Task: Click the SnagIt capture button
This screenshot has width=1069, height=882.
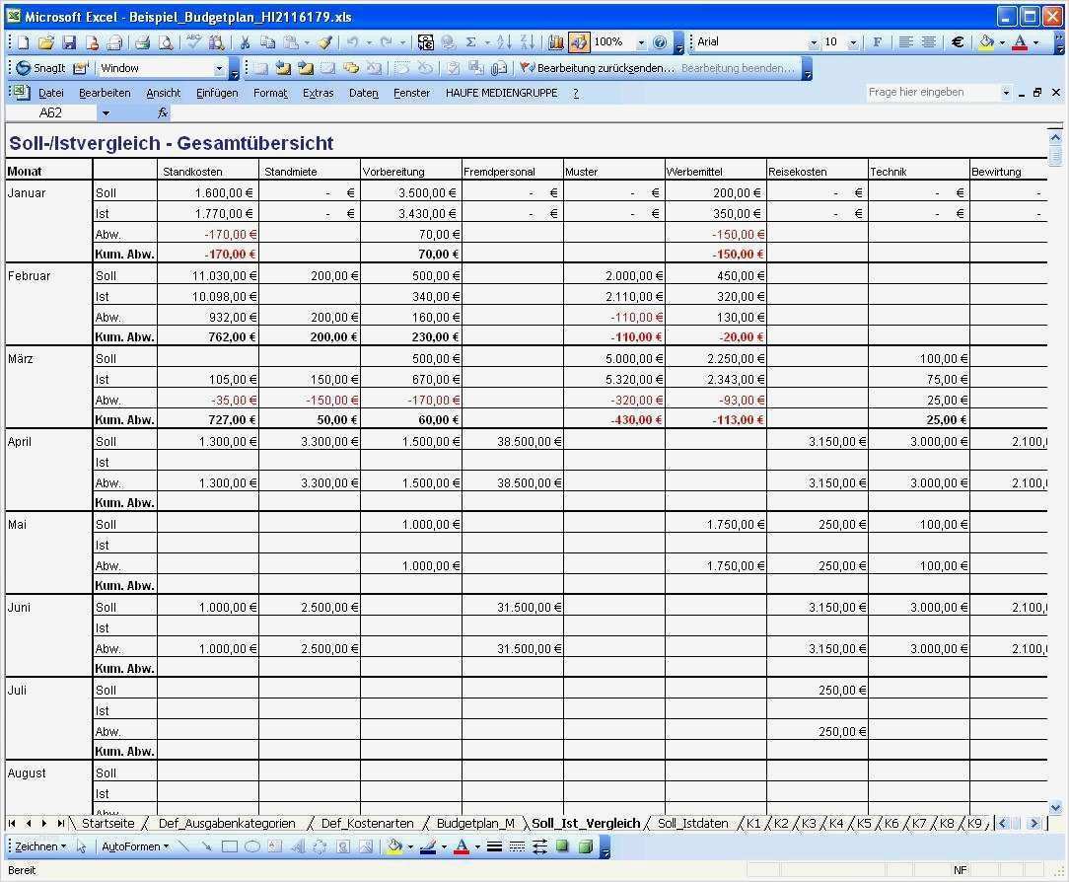Action: point(40,68)
